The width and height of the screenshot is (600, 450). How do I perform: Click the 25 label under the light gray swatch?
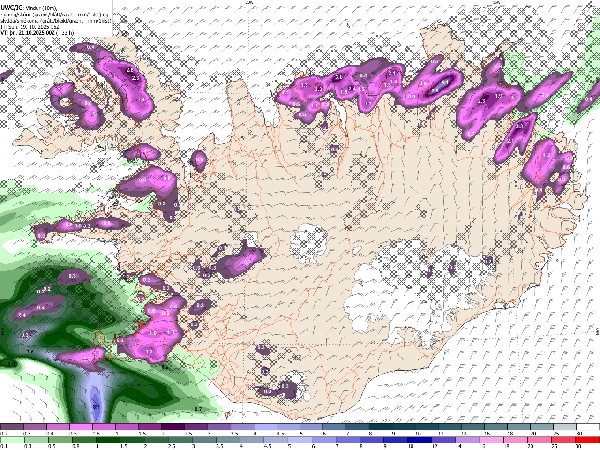click(556, 434)
